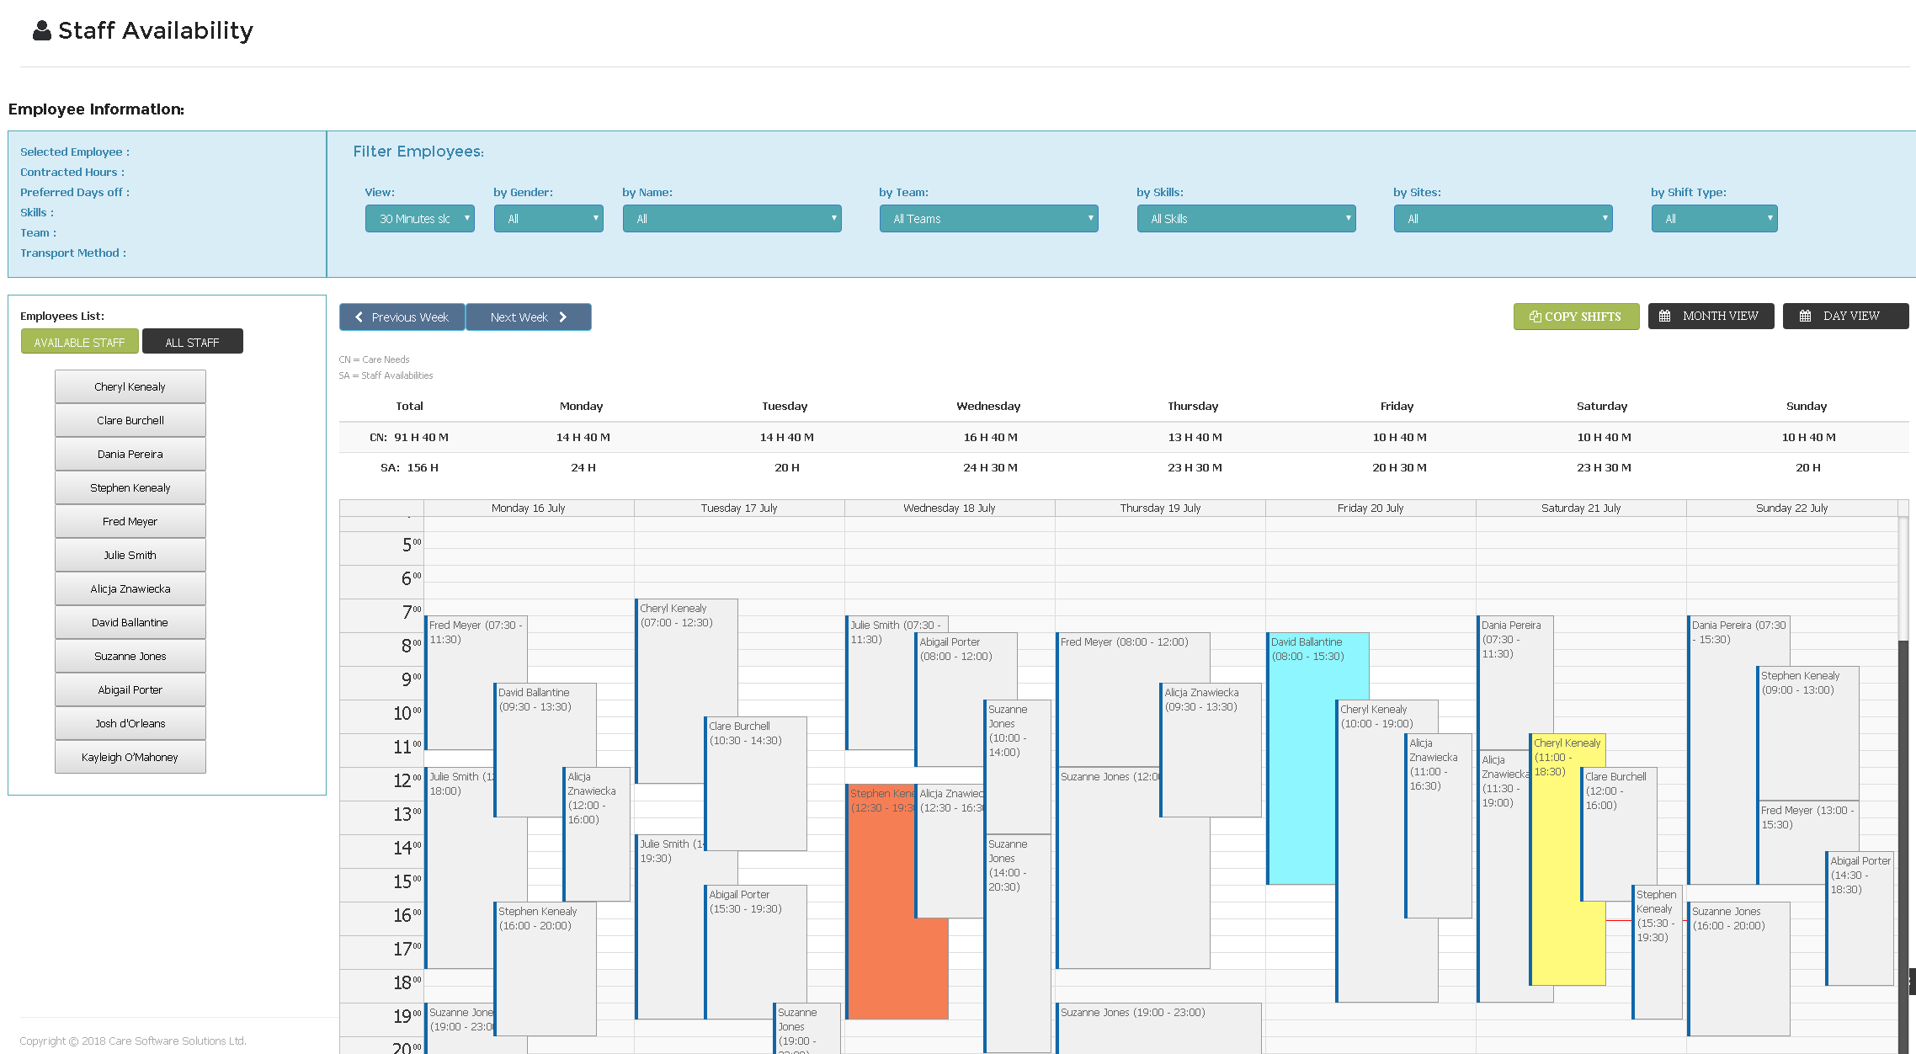The image size is (1916, 1054).
Task: Click the calendar vertical scrollbar
Action: 1903,785
